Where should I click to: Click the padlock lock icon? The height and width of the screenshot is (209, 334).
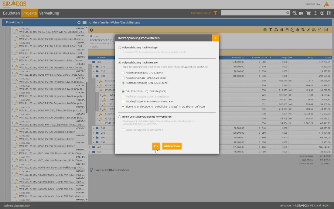click(x=281, y=30)
